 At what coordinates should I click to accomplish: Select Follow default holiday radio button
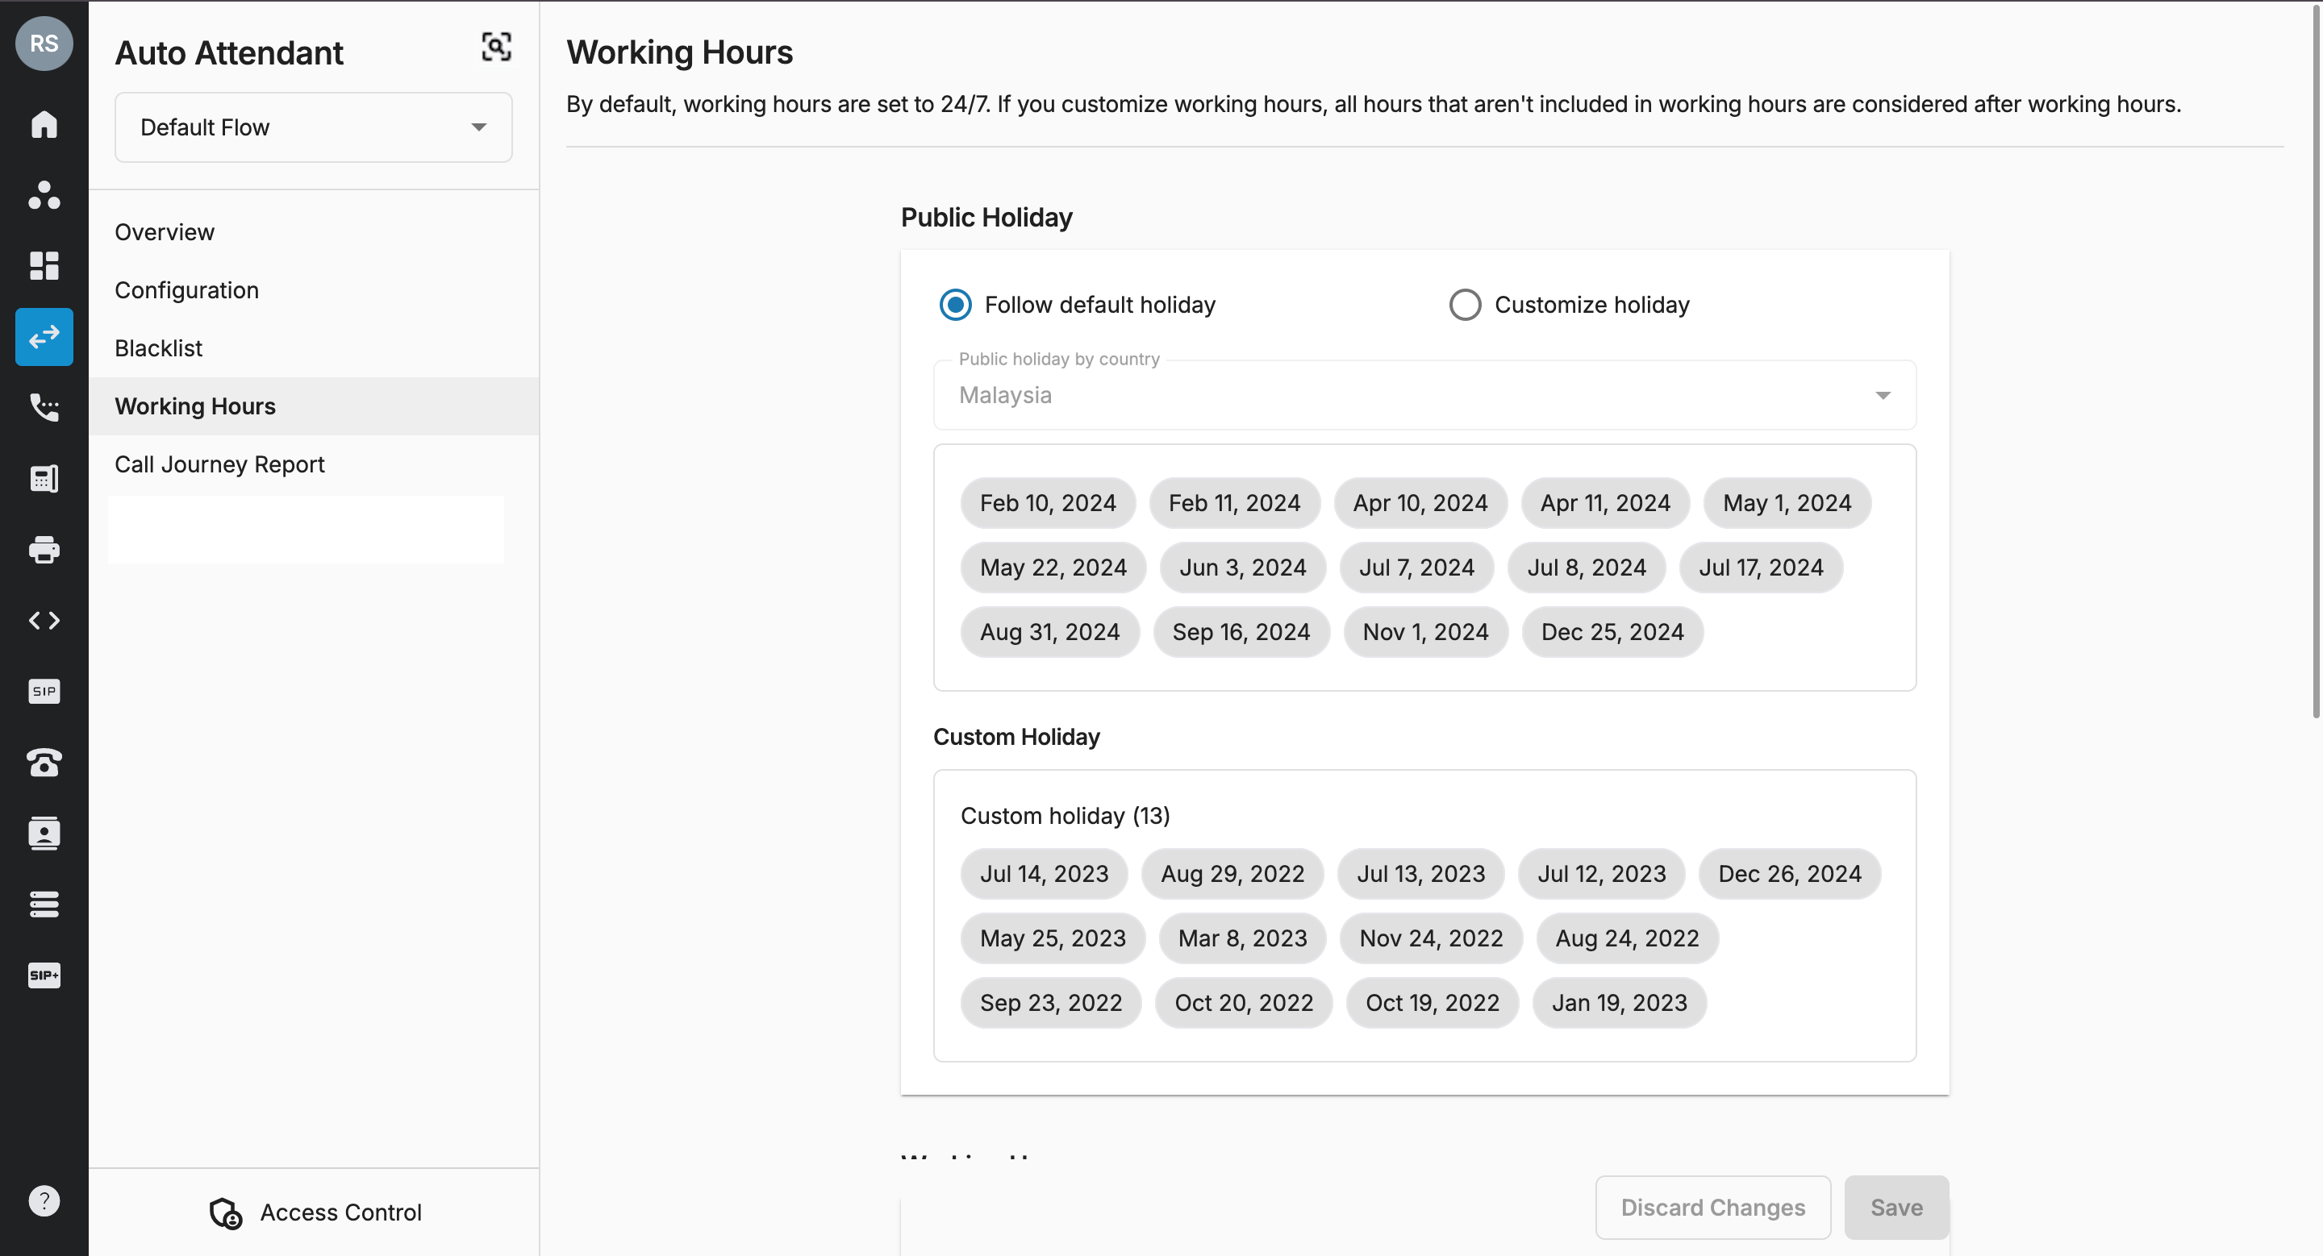coord(955,305)
